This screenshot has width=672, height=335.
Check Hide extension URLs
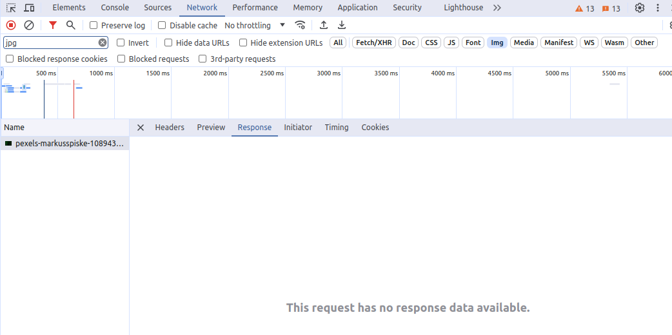click(x=243, y=43)
